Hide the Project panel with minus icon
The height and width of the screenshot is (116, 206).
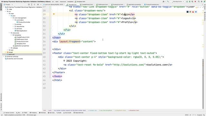click(41, 5)
